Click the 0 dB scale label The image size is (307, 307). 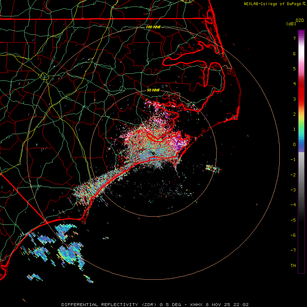(294, 145)
